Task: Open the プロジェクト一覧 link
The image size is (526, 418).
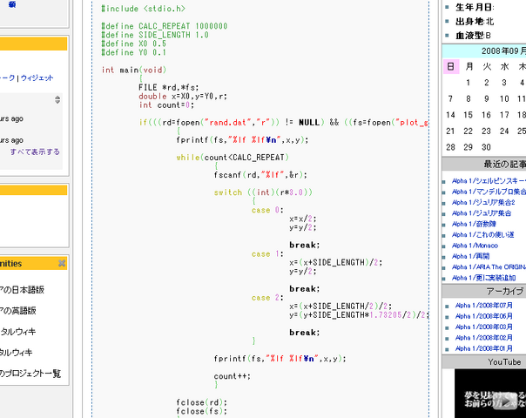Action: (30, 374)
